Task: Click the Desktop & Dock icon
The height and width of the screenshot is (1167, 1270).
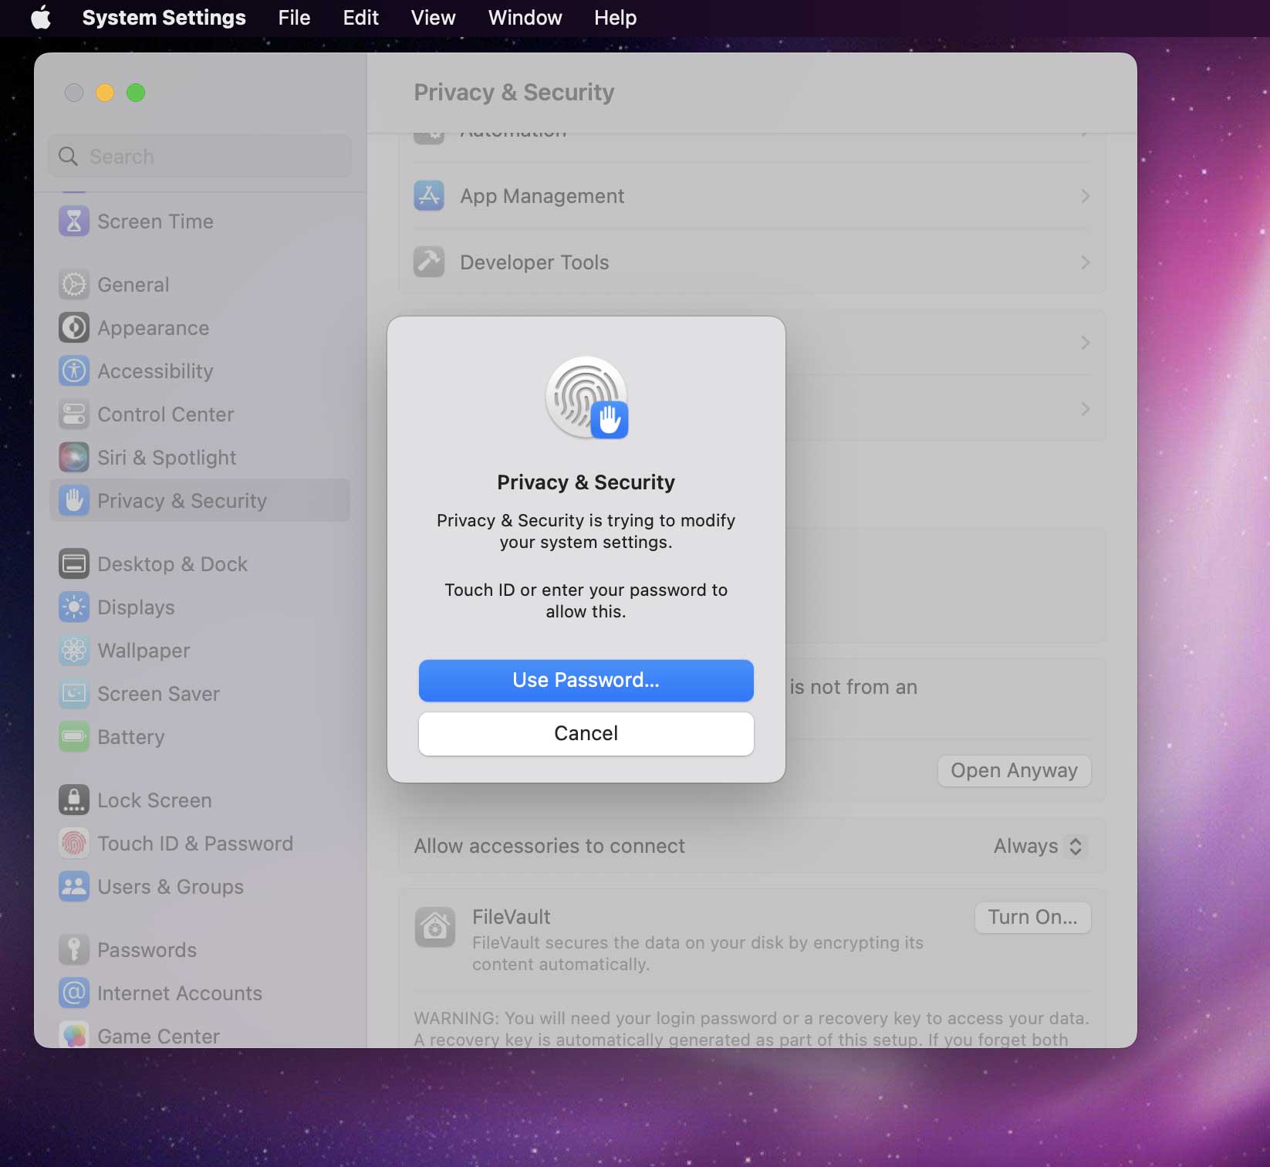Action: (x=74, y=564)
